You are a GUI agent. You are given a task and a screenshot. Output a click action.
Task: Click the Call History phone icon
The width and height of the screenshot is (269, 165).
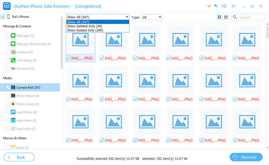(13, 60)
